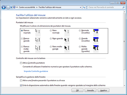Expand breadcrumb arrow after Centro accessibilità
127x95 pixels.
pyautogui.click(x=37, y=7)
